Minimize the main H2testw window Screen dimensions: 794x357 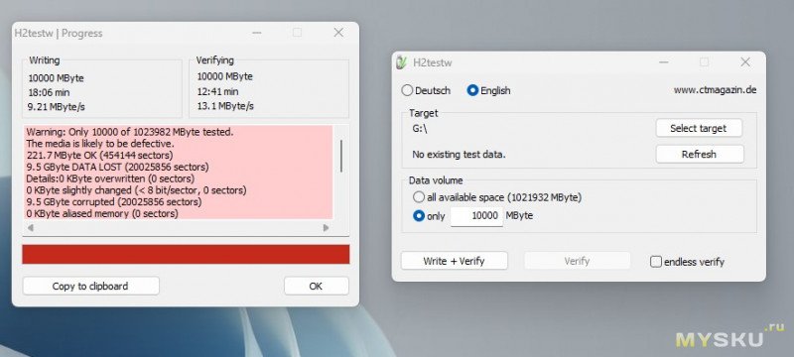pos(663,62)
